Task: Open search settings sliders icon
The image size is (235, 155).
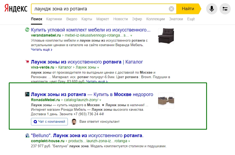Action: point(225,9)
